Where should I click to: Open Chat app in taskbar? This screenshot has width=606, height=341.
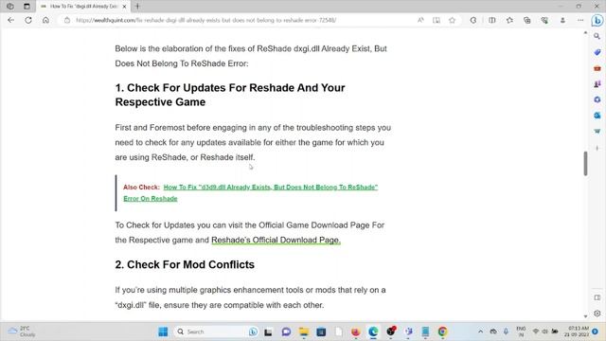[286, 332]
